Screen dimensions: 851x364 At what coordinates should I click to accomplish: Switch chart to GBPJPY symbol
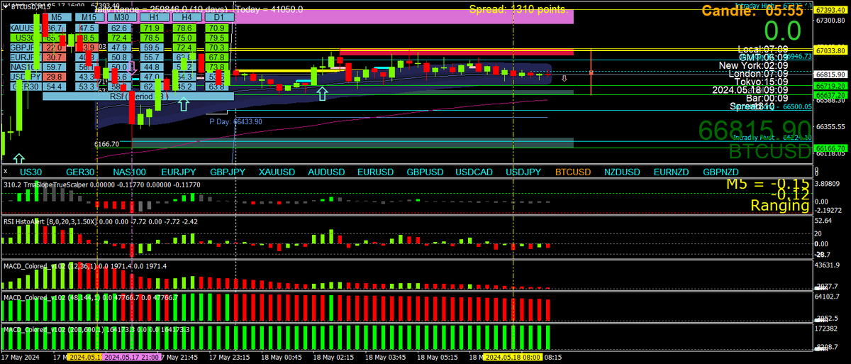pyautogui.click(x=228, y=172)
